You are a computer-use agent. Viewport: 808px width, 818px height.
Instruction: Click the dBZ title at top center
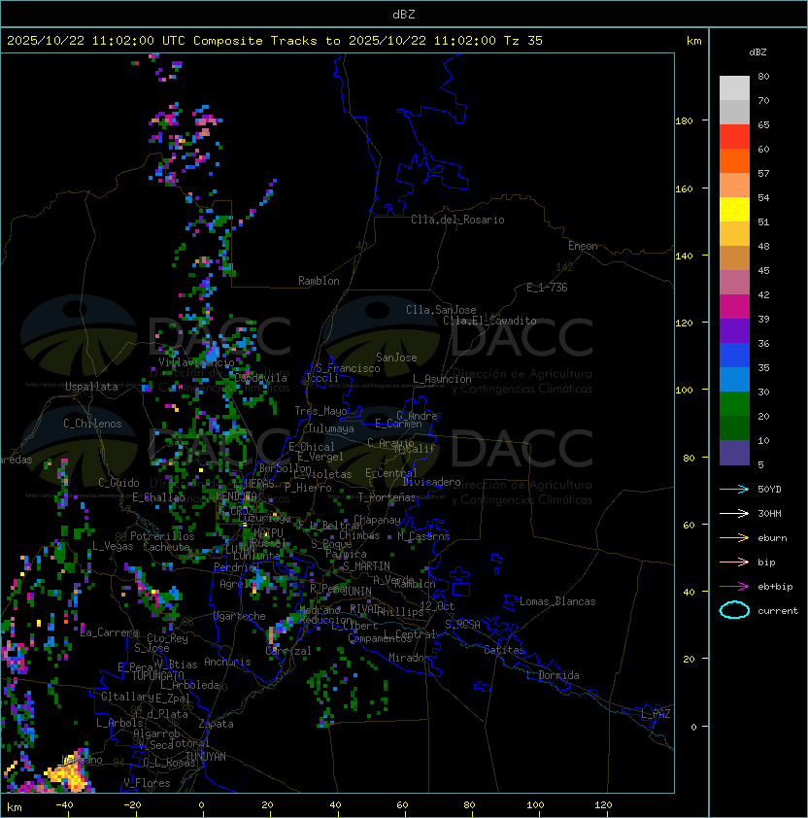(404, 14)
